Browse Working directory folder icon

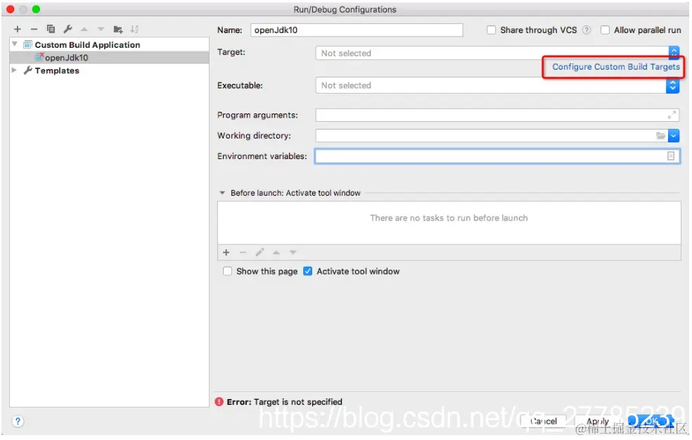(x=660, y=136)
